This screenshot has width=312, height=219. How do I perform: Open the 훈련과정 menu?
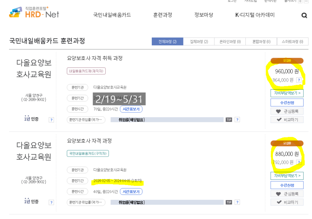(x=162, y=15)
